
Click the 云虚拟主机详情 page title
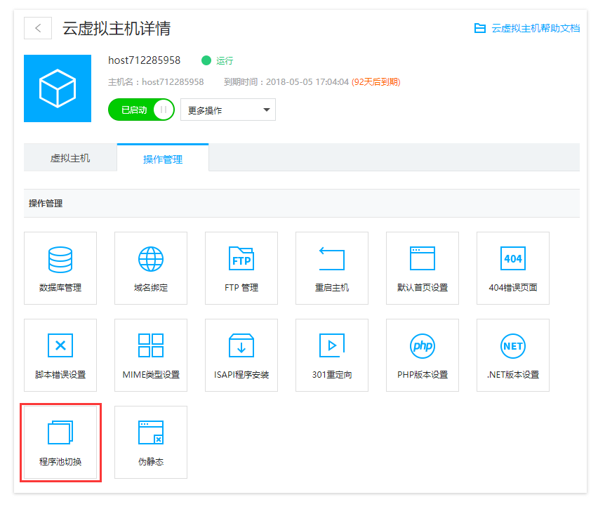(117, 28)
